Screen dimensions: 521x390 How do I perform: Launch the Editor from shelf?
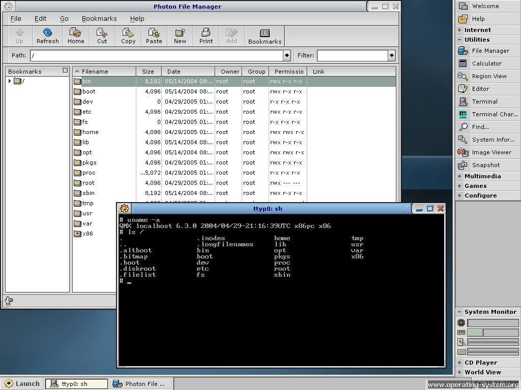tap(488, 88)
